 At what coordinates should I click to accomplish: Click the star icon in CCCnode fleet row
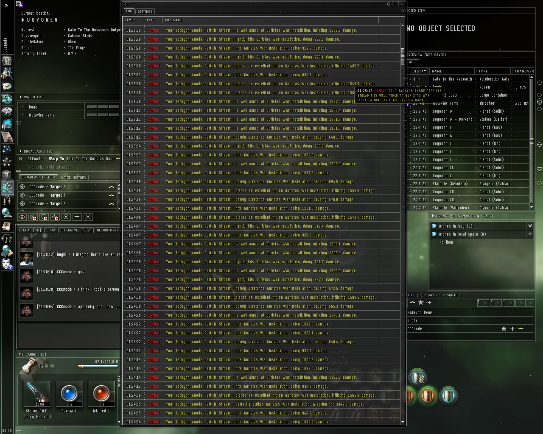click(x=504, y=329)
